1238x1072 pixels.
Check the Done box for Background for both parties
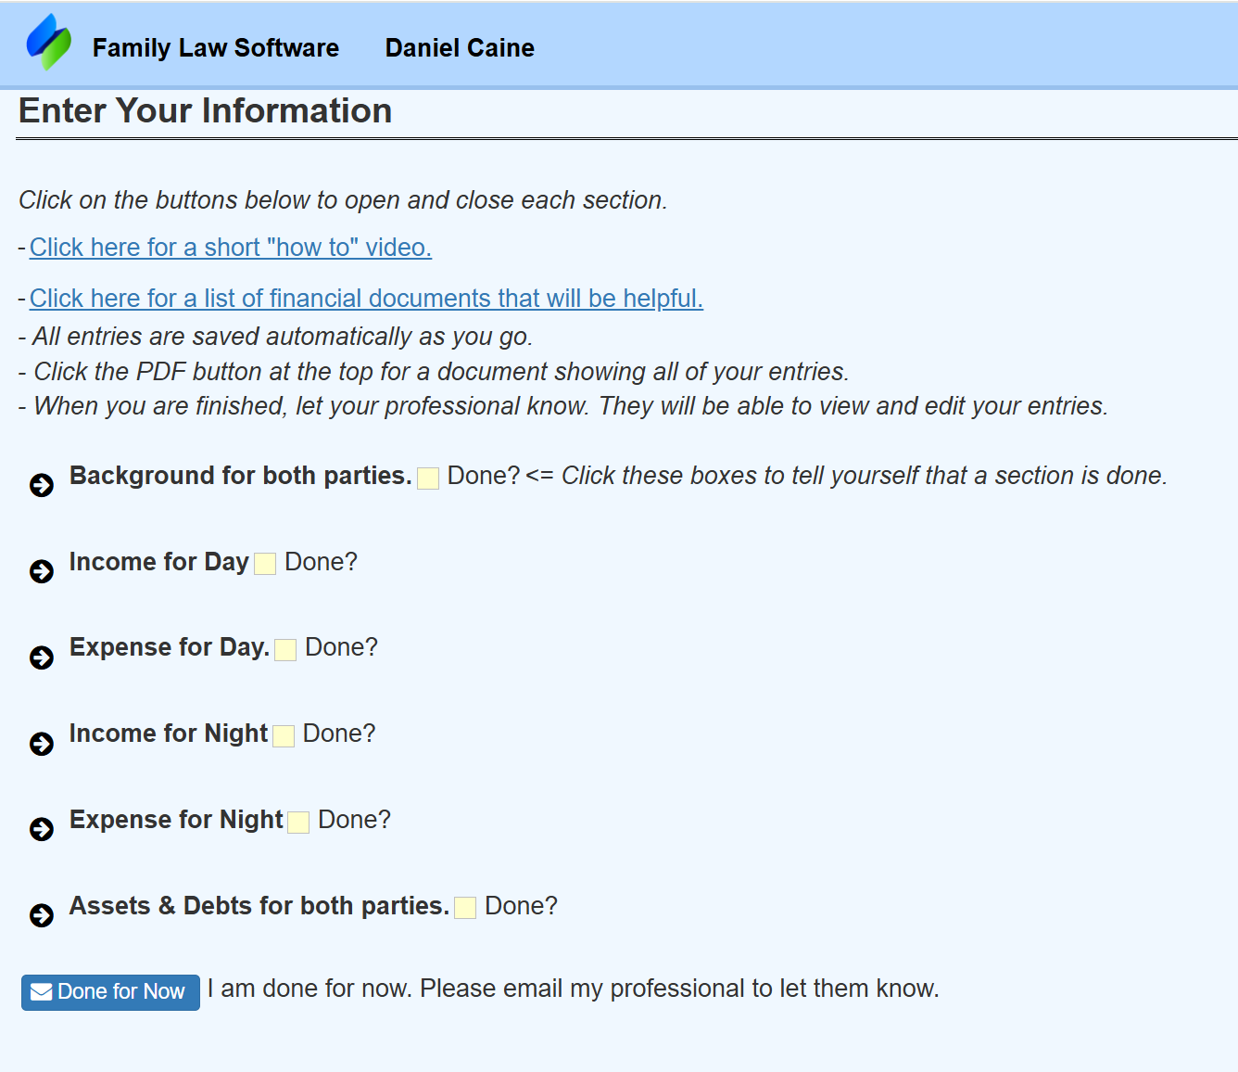coord(427,478)
